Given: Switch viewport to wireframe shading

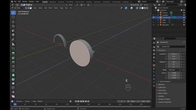Looking at the screenshot, I should [x=140, y=8].
